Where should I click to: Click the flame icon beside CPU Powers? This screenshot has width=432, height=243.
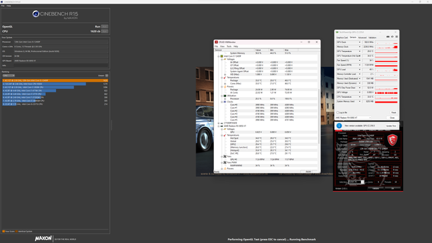(225, 86)
